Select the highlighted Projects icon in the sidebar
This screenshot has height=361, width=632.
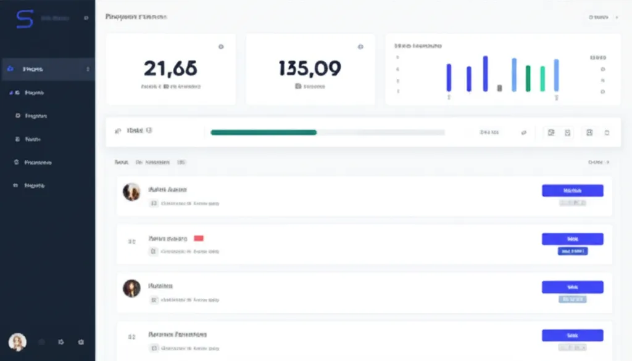(10, 69)
